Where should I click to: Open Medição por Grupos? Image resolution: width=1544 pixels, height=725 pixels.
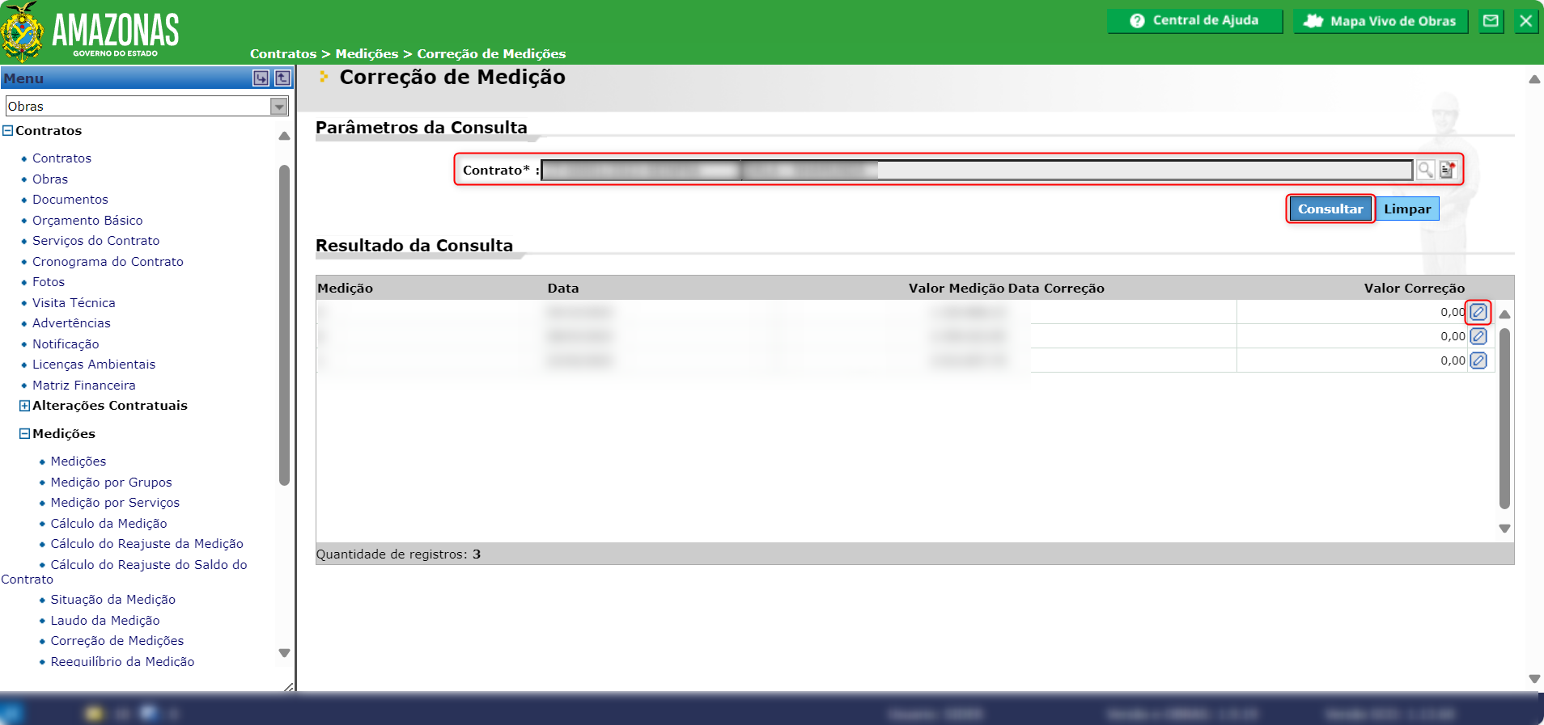(112, 483)
